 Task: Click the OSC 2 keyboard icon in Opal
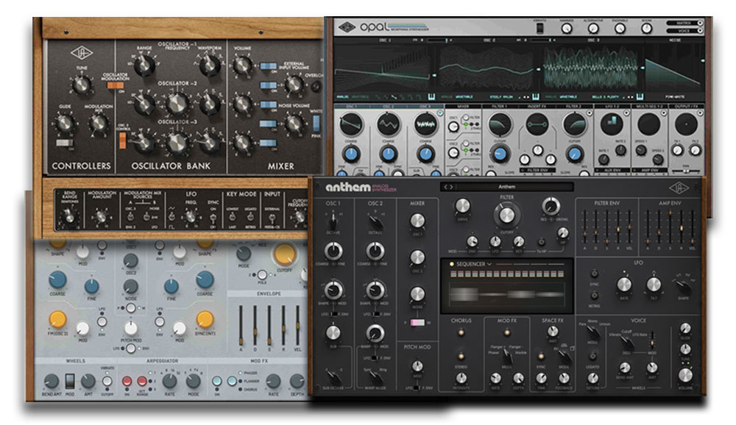[x=536, y=96]
